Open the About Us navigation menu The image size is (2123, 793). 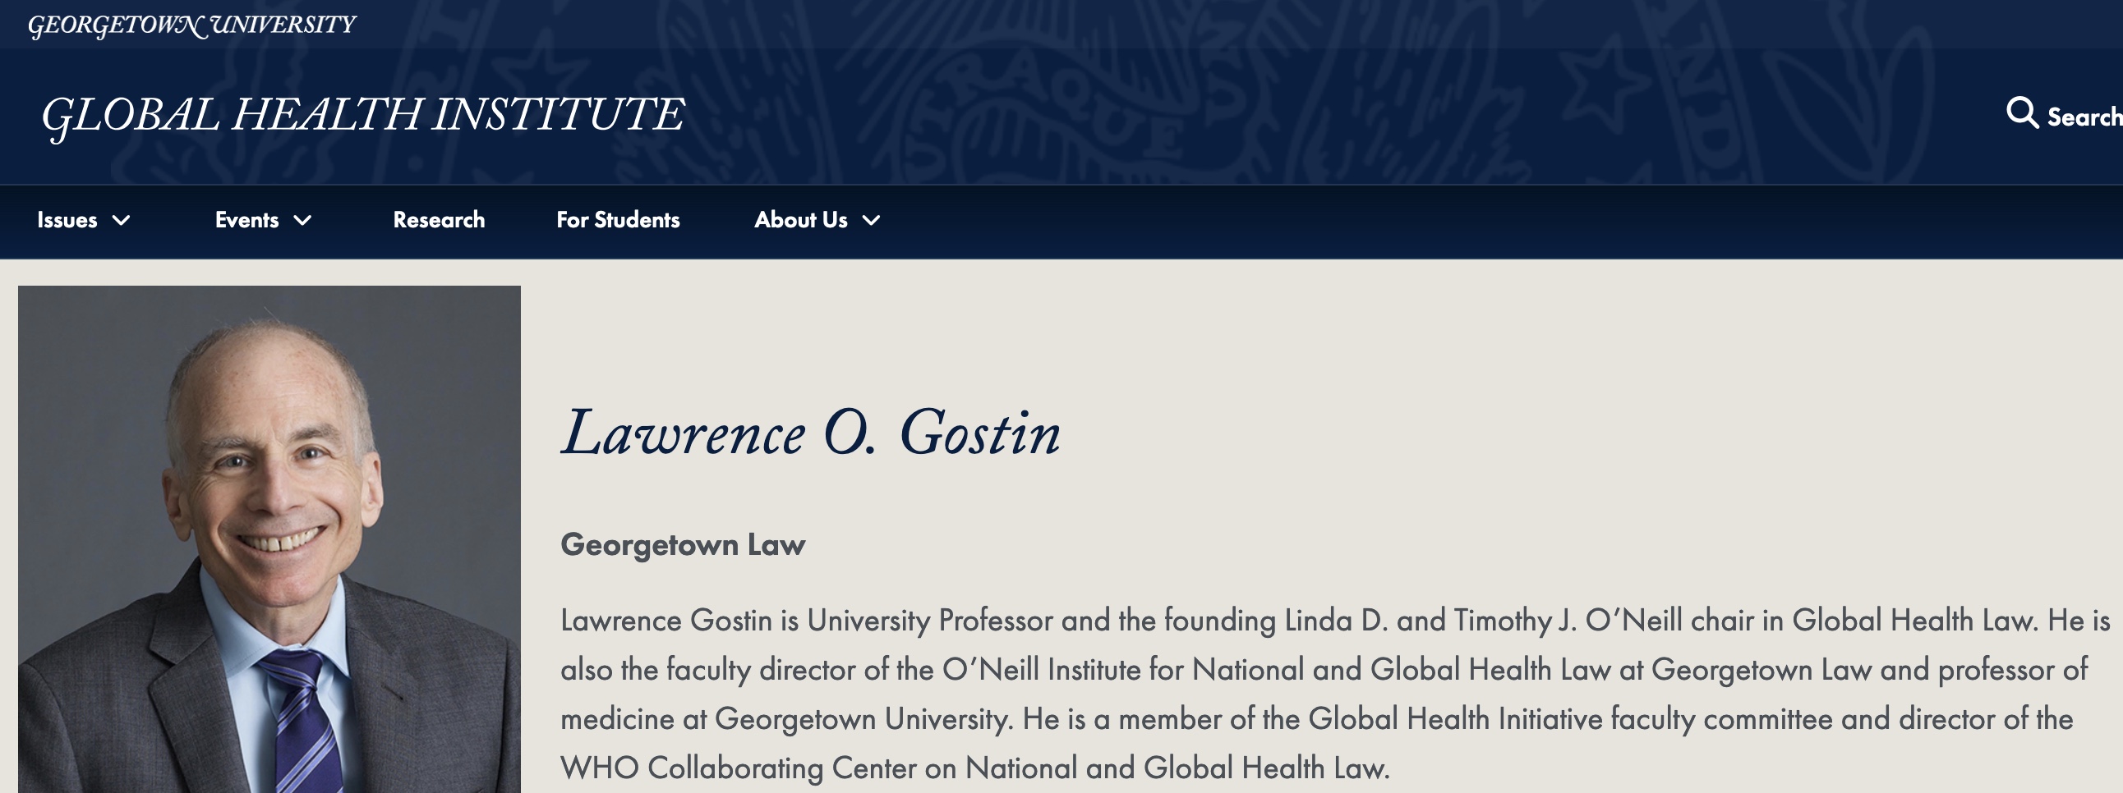[800, 220]
